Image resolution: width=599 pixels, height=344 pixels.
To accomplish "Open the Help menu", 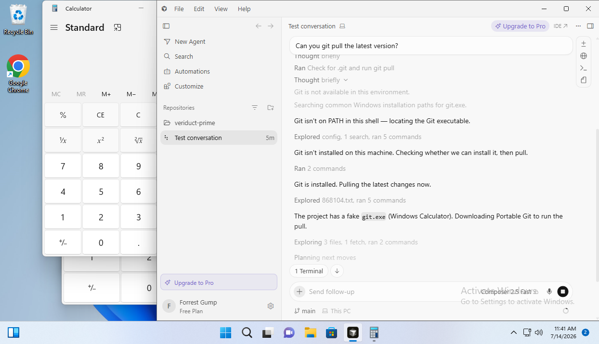I will [x=244, y=9].
